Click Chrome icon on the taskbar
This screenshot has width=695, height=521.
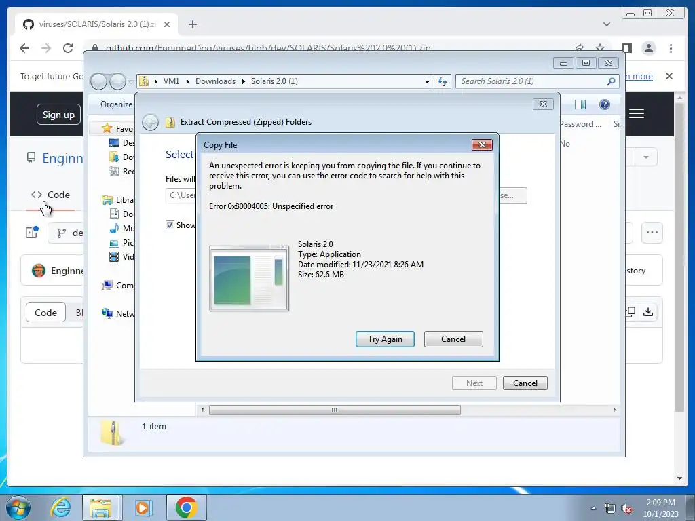(186, 507)
